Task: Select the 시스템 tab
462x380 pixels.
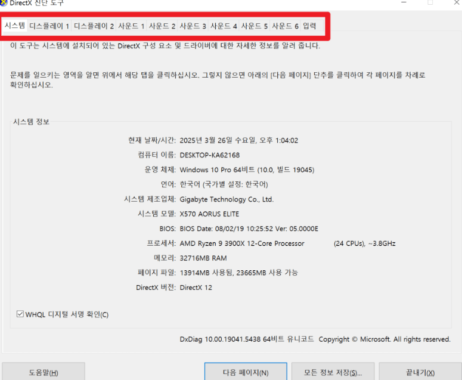Action: (x=15, y=26)
